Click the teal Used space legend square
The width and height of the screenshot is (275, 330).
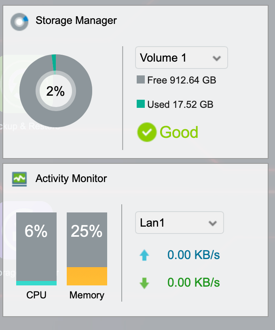coord(141,104)
